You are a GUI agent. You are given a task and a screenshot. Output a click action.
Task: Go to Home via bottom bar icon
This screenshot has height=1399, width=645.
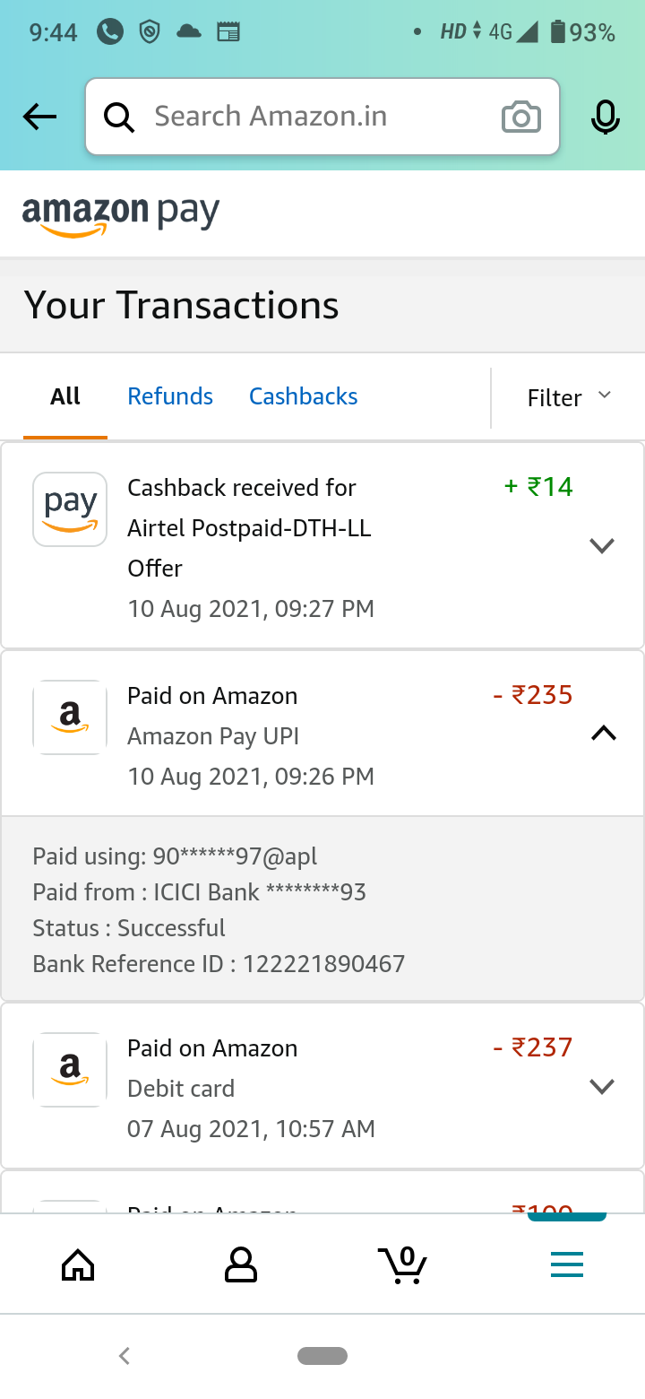click(x=78, y=1264)
